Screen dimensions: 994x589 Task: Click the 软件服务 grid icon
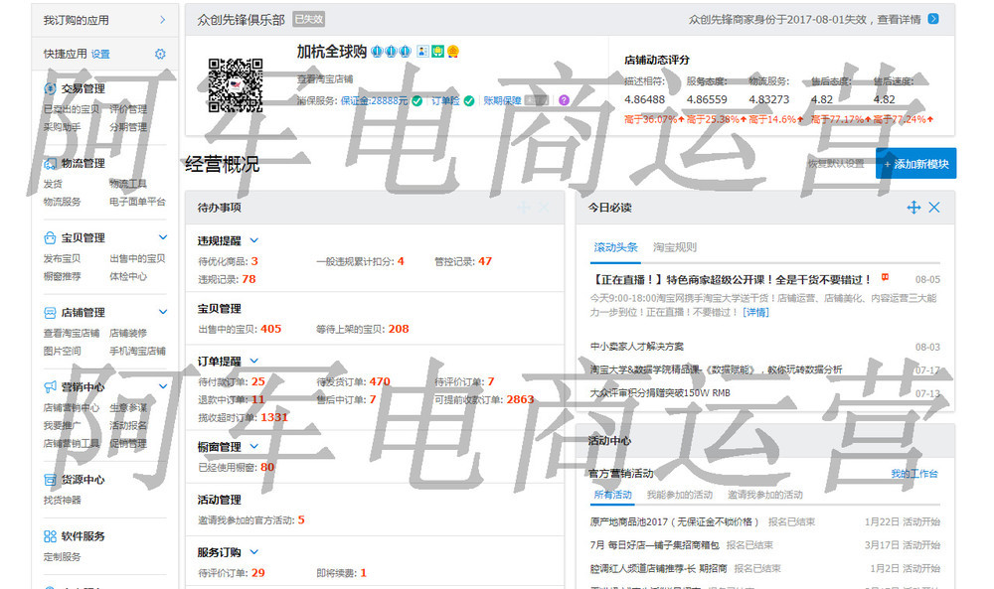(50, 536)
